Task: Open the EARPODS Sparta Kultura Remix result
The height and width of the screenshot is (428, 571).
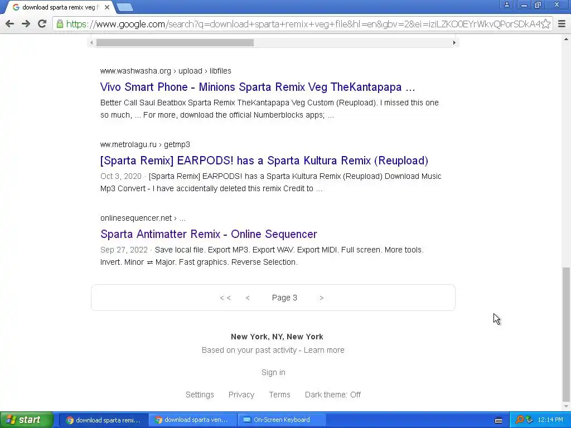Action: [264, 160]
